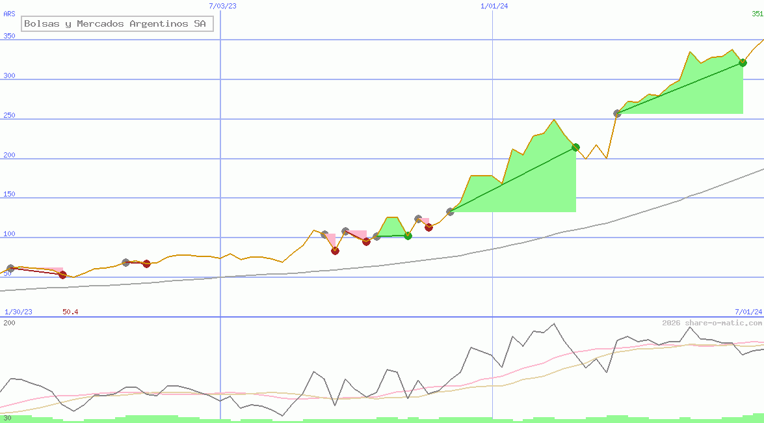Viewport: 764px width, 423px height.
Task: Click the 30 scale label in indicator panel
Action: tap(7, 418)
